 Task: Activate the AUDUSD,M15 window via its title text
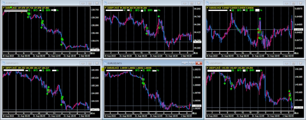(217, 3)
